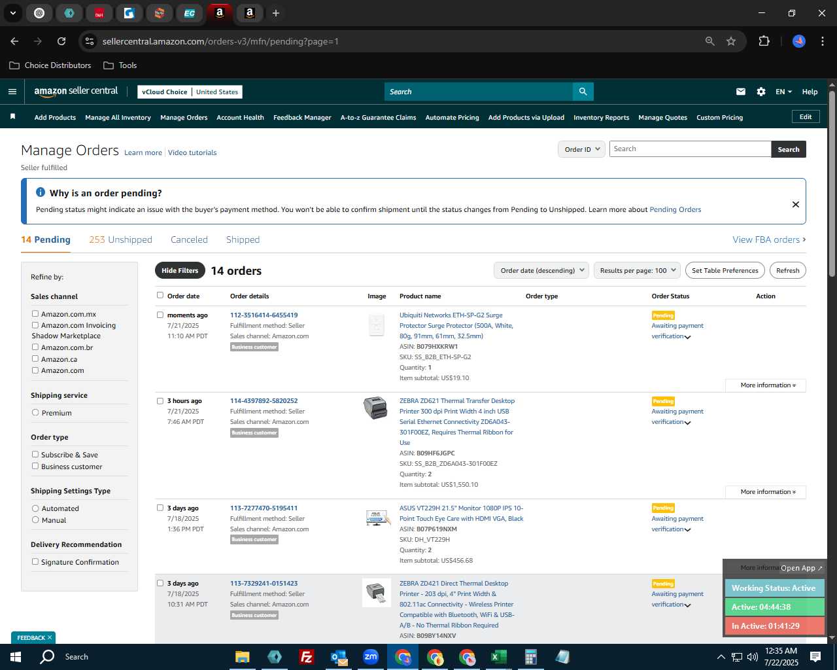The image size is (837, 670).
Task: Open Order date (descending) sort dropdown
Action: [541, 270]
